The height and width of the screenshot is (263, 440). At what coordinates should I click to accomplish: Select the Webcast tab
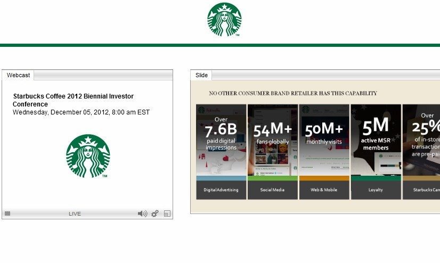(x=18, y=75)
